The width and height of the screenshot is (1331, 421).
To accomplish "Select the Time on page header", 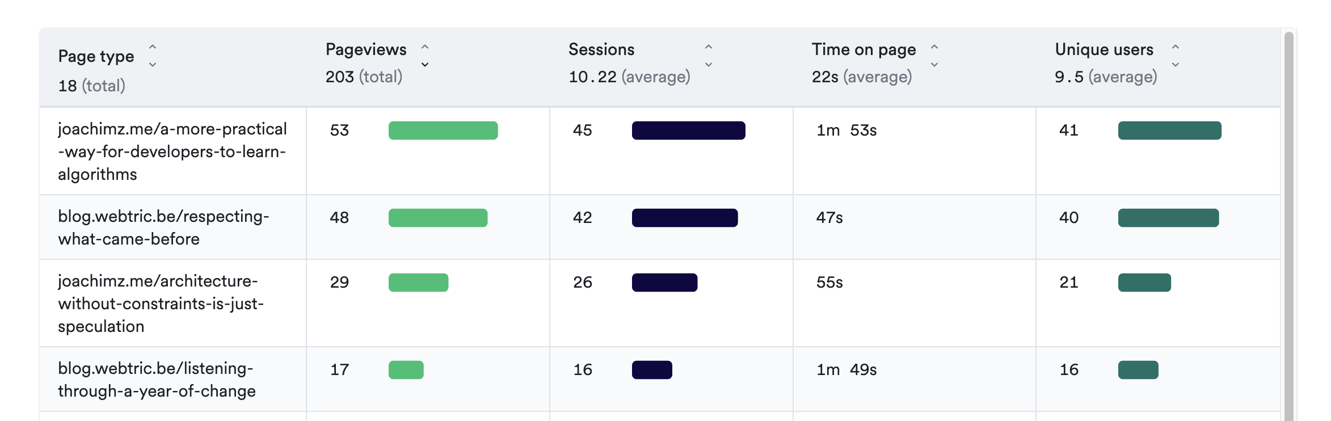I will coord(864,50).
